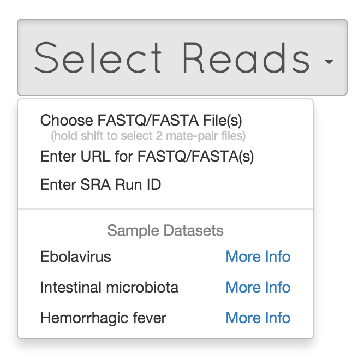Click the word Ebolavirus in the dataset list
This screenshot has height=358, width=358.
click(75, 256)
